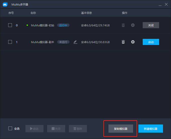The image size is (171, 139).
Task: Select the MuMu模拟器-副本 name text
Action: [x=42, y=42]
